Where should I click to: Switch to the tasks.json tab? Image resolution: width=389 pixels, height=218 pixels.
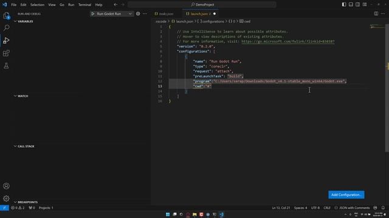point(166,14)
